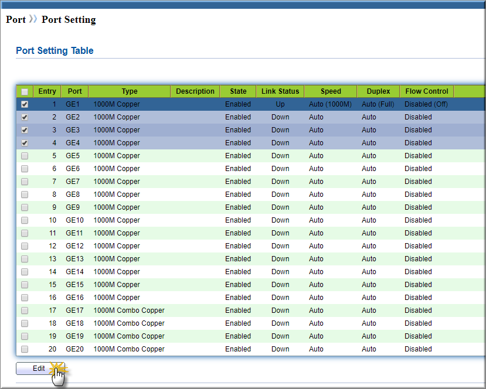Click the 1000M Copper type for GE11
486x389 pixels.
pos(117,233)
